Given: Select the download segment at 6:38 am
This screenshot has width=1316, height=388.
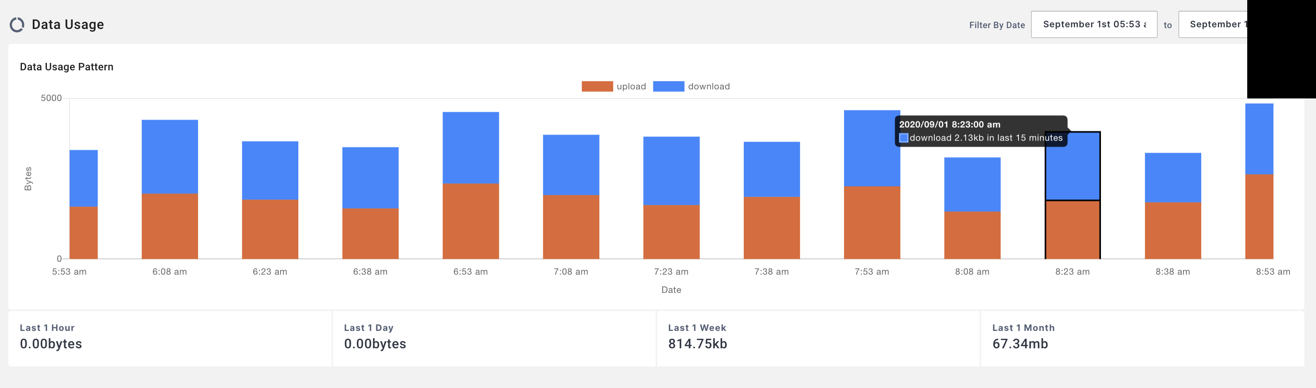Looking at the screenshot, I should [x=370, y=177].
